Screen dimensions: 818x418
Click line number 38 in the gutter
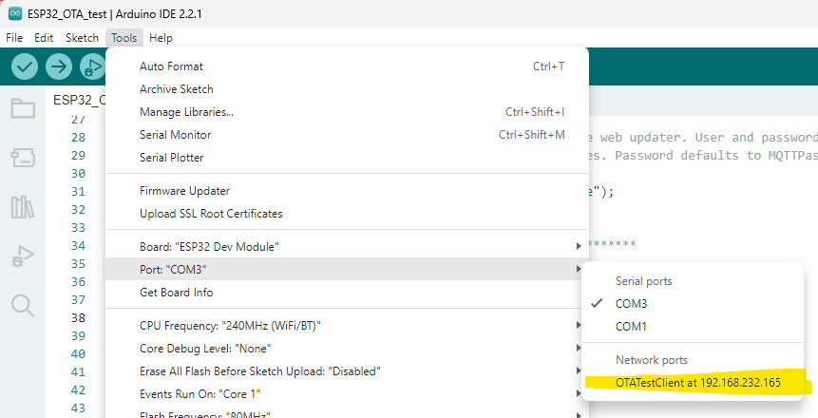click(78, 318)
